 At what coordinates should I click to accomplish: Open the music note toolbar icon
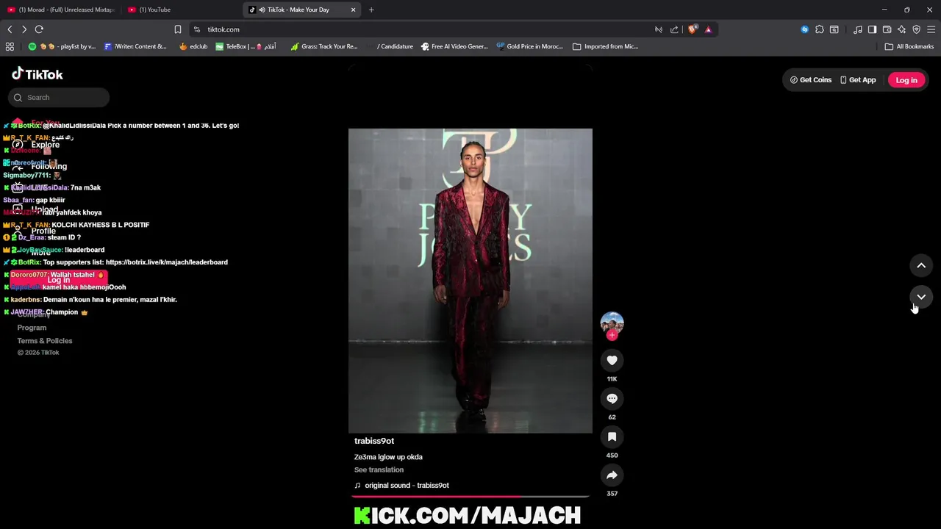[858, 29]
